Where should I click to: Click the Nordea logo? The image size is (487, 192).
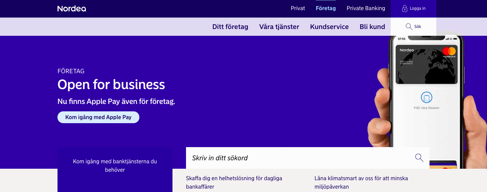click(72, 9)
